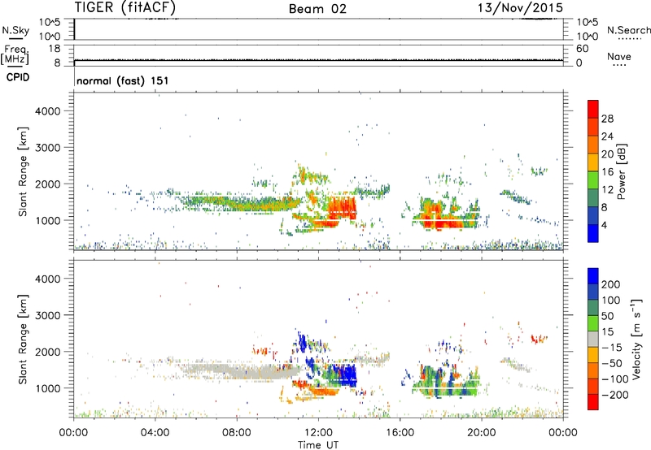
Task: Click the velocity panel 'Slant Range [km]' label
Action: 23,339
